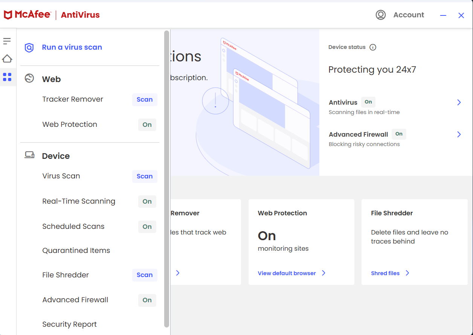
Task: Toggle Scheduled Scans On badge
Action: (x=147, y=227)
